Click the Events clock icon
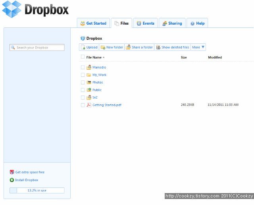Viewport: 254px width, 205px height. click(139, 23)
